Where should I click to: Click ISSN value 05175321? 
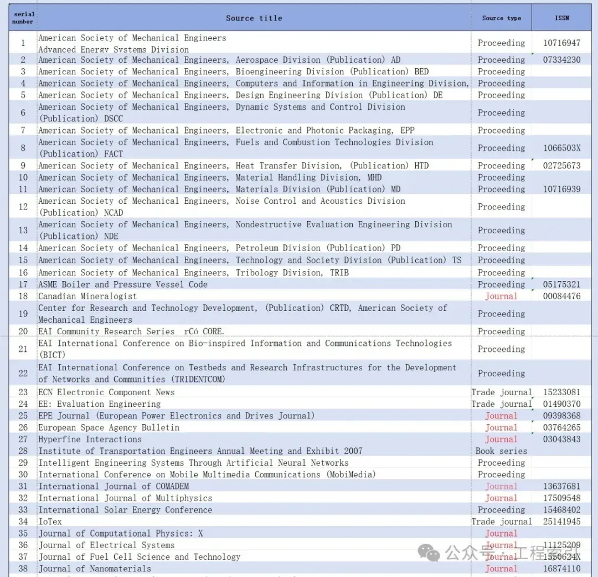tap(561, 284)
